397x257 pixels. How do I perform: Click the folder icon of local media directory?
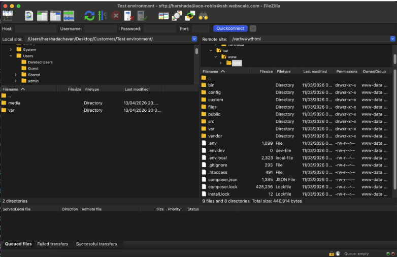pos(4,103)
